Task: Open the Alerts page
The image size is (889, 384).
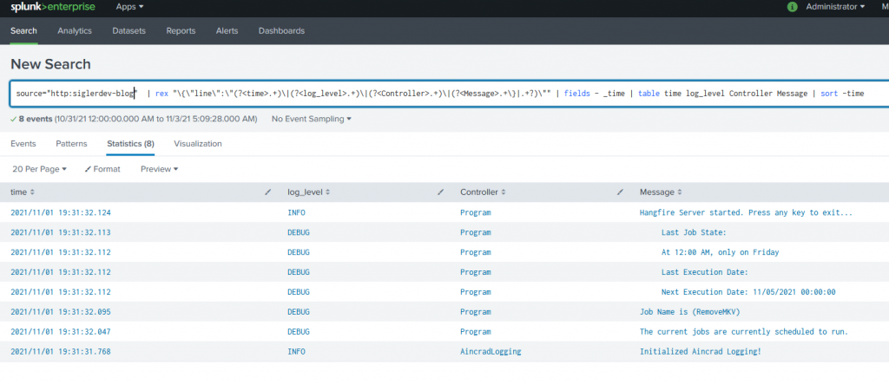Action: pyautogui.click(x=227, y=30)
